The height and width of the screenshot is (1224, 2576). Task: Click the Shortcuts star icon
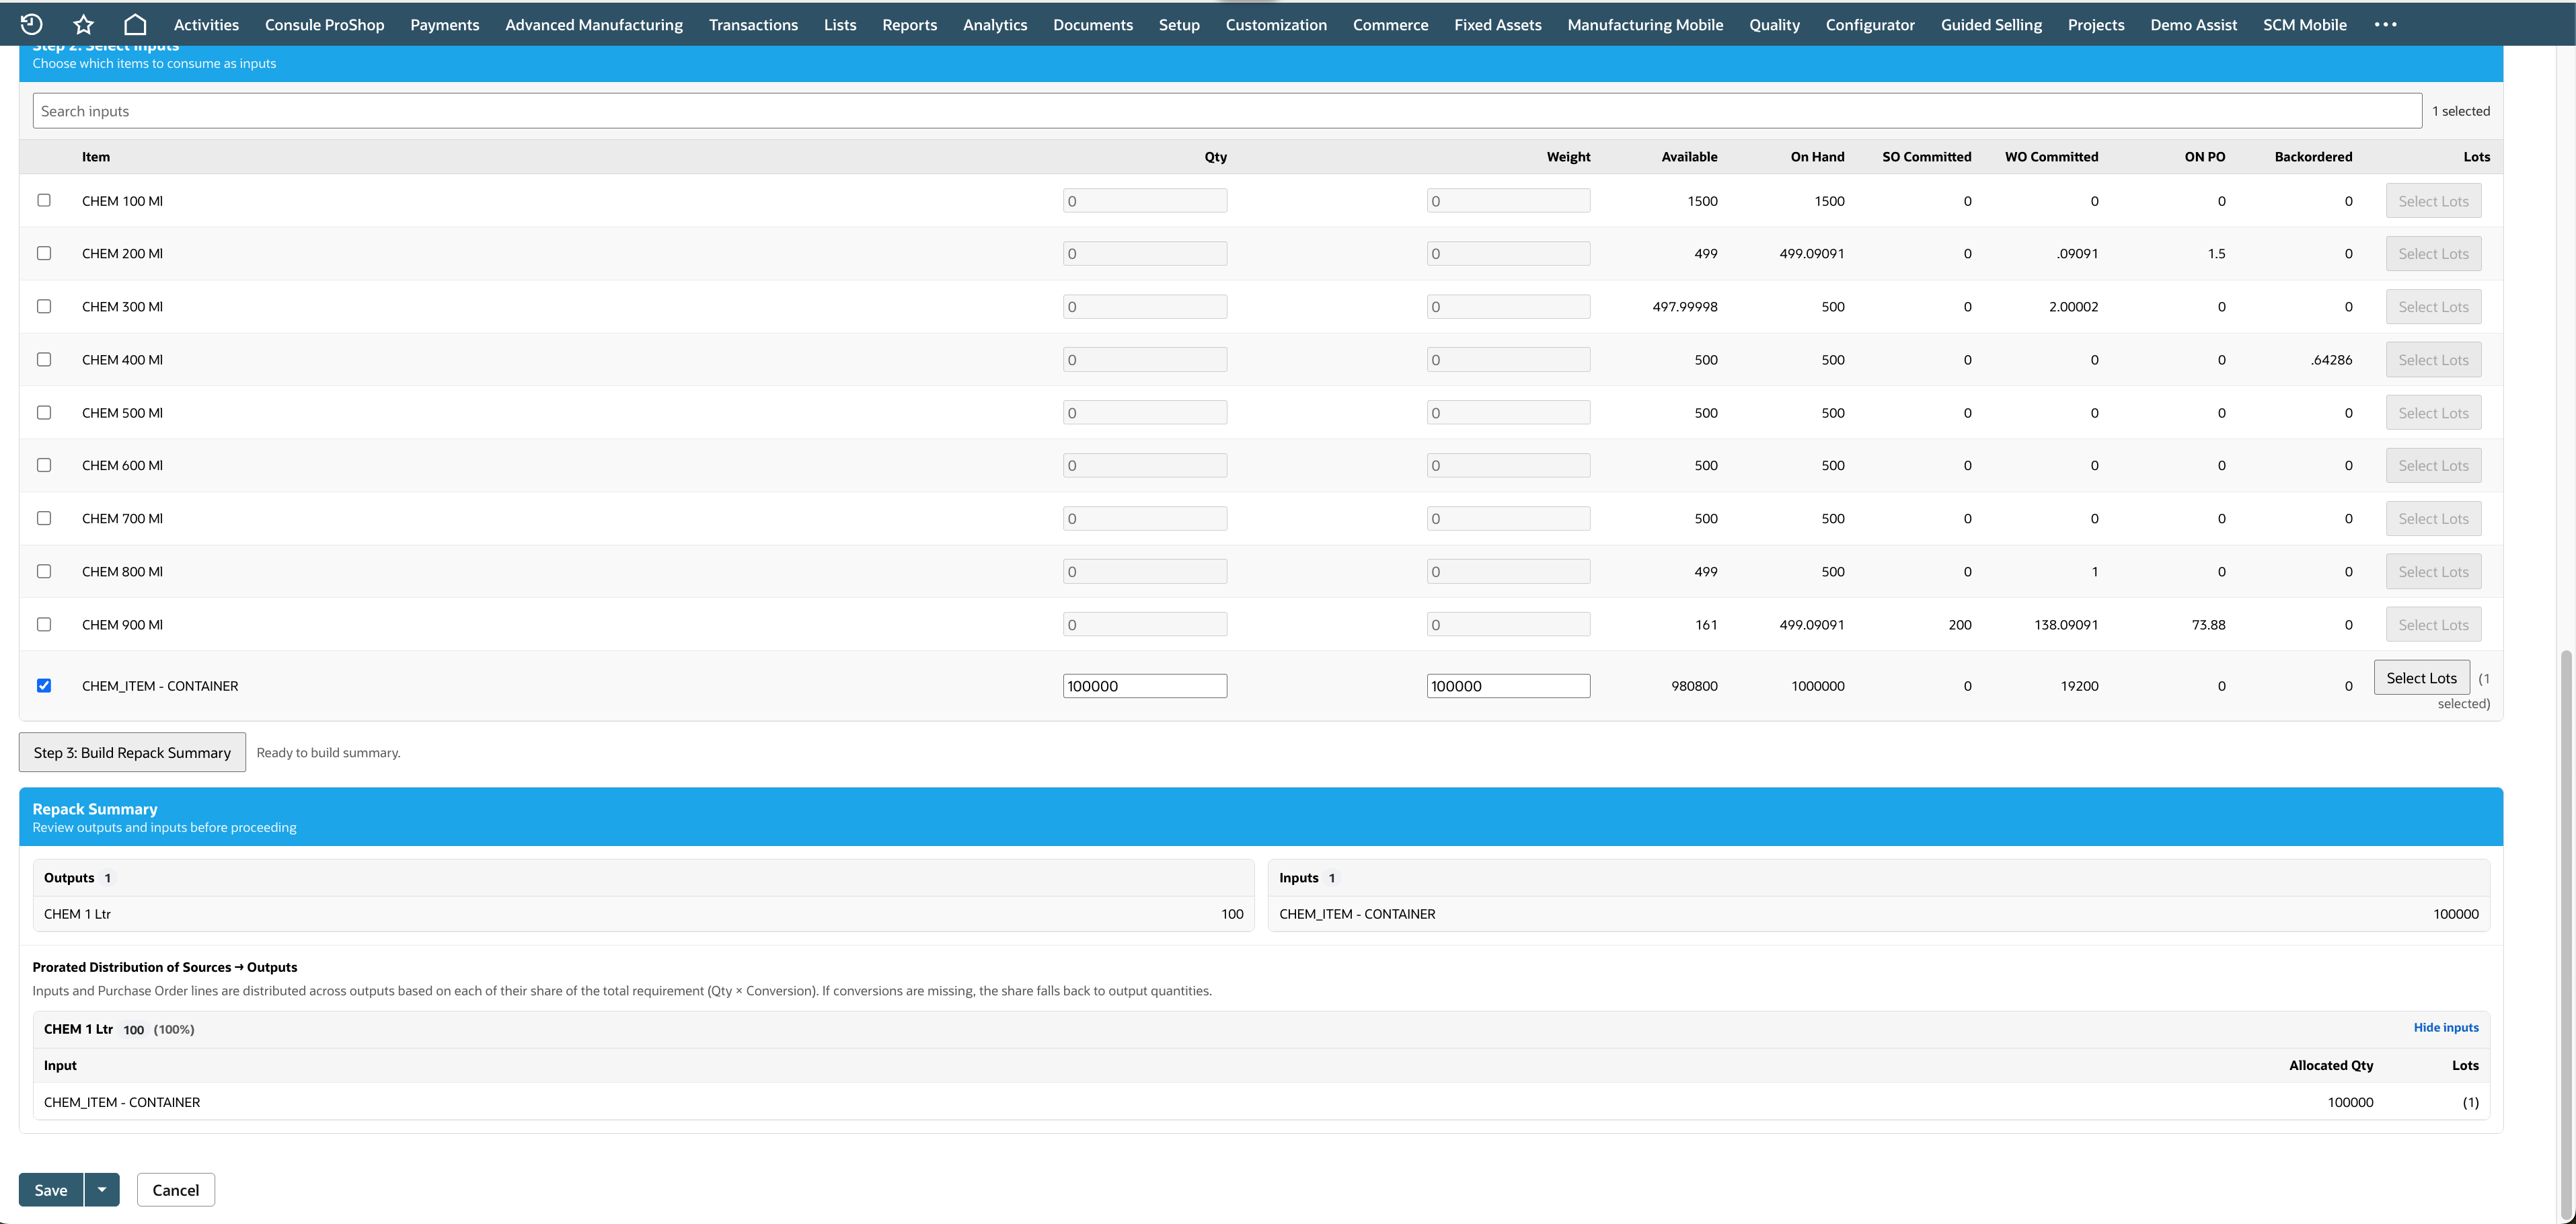point(83,24)
